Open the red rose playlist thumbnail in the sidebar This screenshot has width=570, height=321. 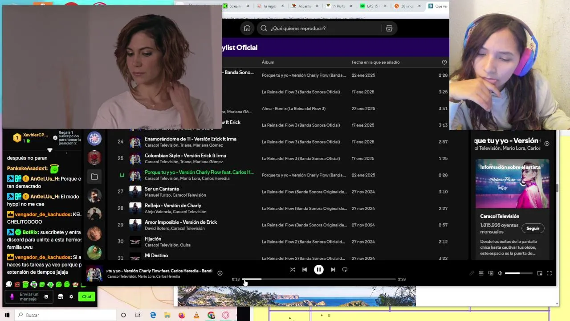coord(94,157)
